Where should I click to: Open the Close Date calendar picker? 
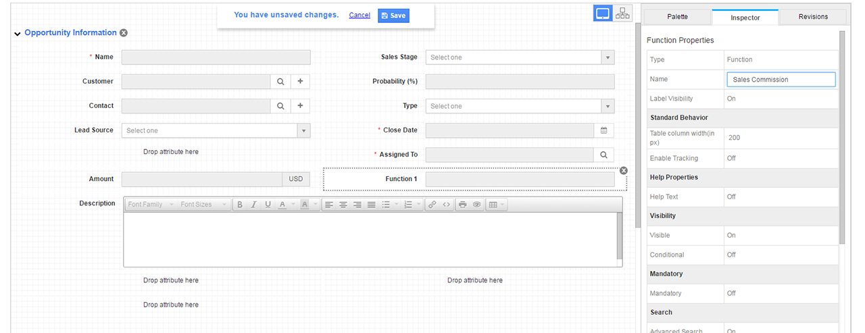[x=604, y=130]
